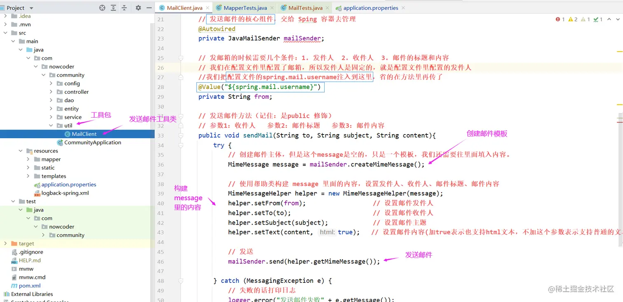Select the templates folder
Viewport: 623px width, 302px height.
click(x=54, y=176)
